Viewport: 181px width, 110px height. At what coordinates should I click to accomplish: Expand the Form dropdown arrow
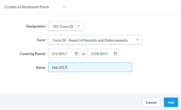[x=137, y=40]
